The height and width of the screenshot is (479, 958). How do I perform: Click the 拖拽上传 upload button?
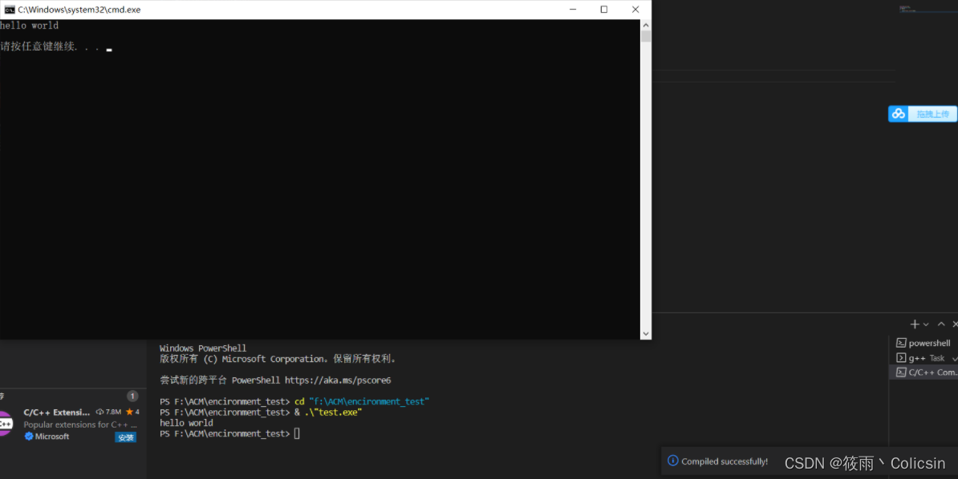coord(932,114)
